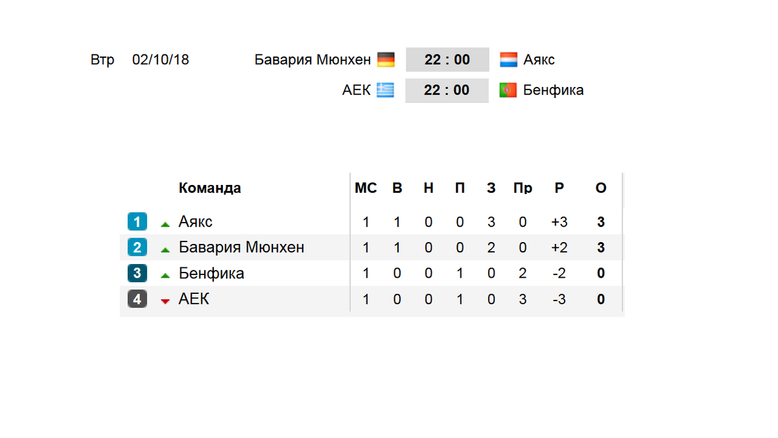Click the Netherlands flag beside Аякс
The width and height of the screenshot is (778, 438).
click(x=508, y=60)
